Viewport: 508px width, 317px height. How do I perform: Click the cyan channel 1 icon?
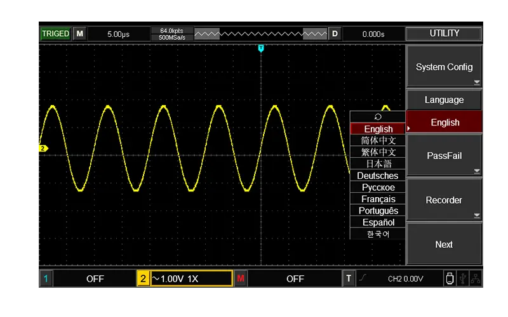(46, 278)
